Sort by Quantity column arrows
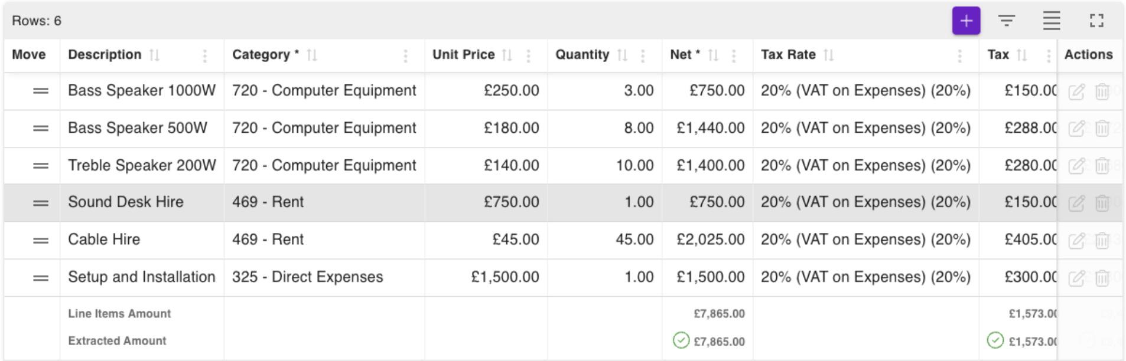The image size is (1126, 361). pos(622,55)
